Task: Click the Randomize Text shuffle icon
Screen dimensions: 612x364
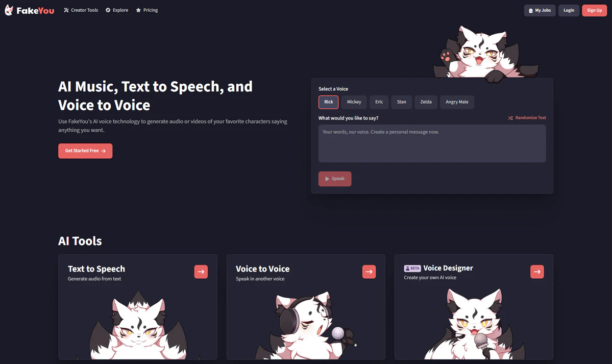Action: coord(510,118)
